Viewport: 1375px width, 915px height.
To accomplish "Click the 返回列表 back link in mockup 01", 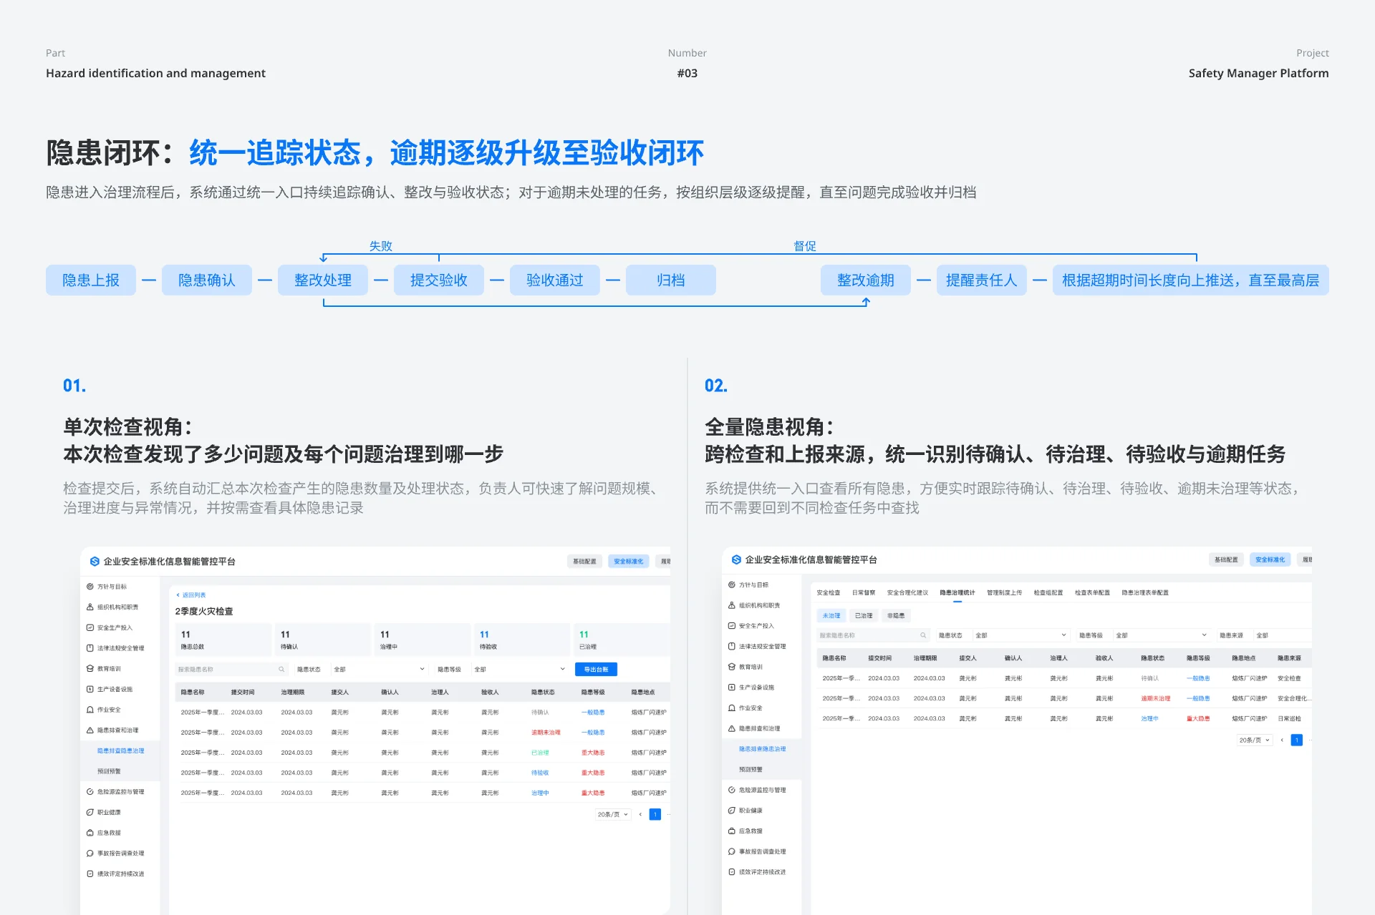I will pyautogui.click(x=191, y=595).
